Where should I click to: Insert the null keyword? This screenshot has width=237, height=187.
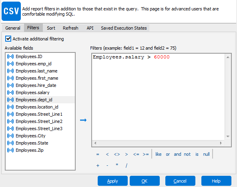pos(206,154)
